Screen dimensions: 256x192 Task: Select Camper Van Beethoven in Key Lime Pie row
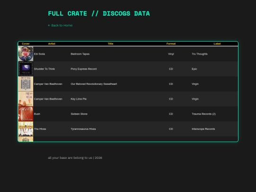[48, 99]
